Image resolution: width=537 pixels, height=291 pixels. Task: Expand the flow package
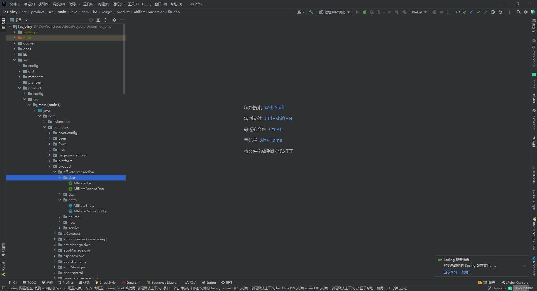[60, 222]
